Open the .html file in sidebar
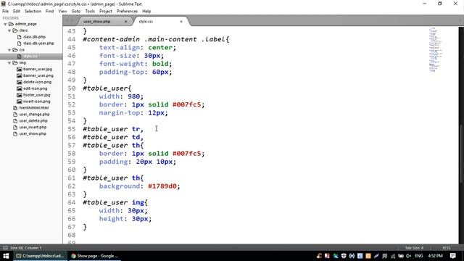Screen dimensions: 464x261 34,108
